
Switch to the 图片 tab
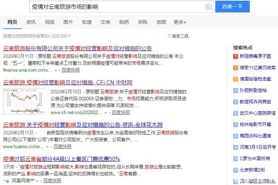point(68,22)
